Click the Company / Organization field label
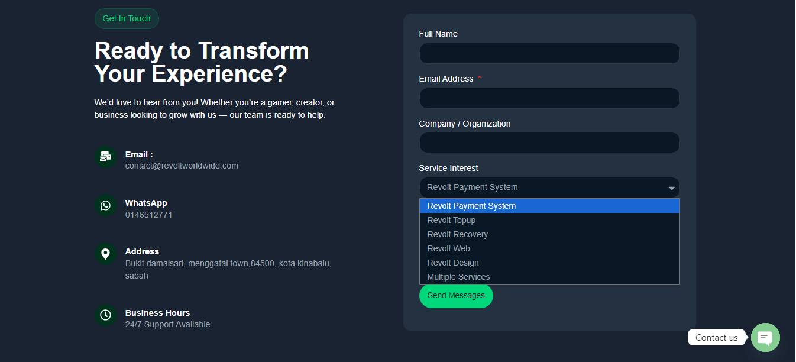The height and width of the screenshot is (362, 796). [x=465, y=124]
